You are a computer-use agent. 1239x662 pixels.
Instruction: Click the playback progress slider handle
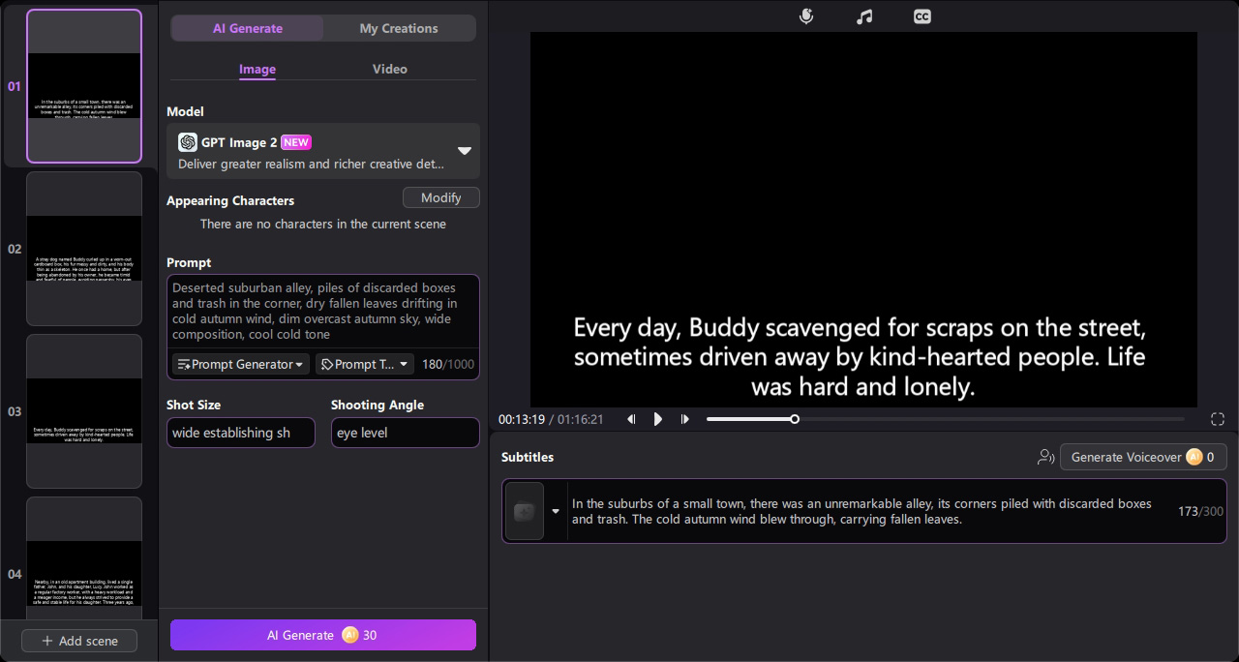click(795, 419)
